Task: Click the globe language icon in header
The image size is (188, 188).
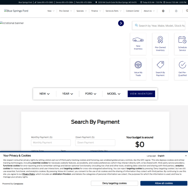Action: pyautogui.click(x=163, y=11)
